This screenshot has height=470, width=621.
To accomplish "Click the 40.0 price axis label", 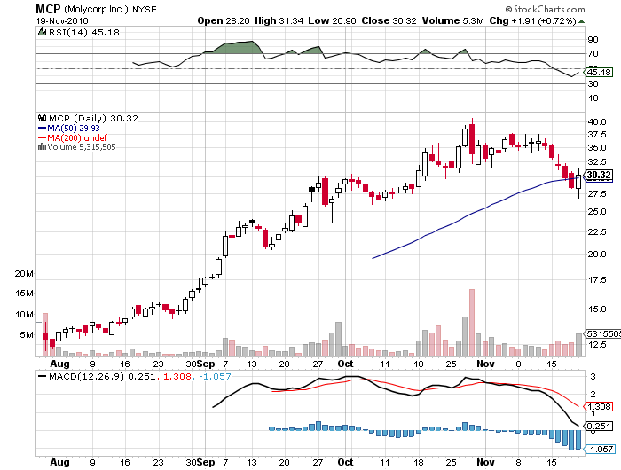I will 597,122.
